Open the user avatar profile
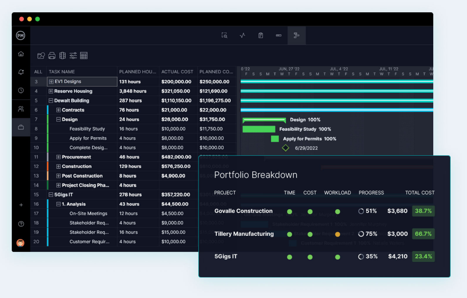This screenshot has width=467, height=298. 21,243
